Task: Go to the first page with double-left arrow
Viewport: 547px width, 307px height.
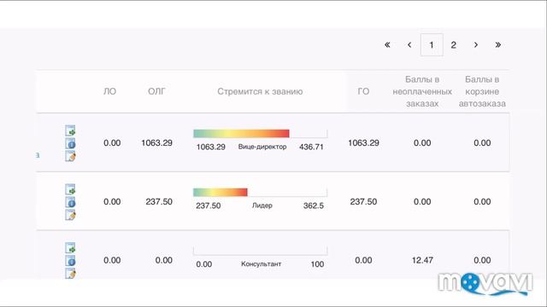Action: tap(387, 45)
